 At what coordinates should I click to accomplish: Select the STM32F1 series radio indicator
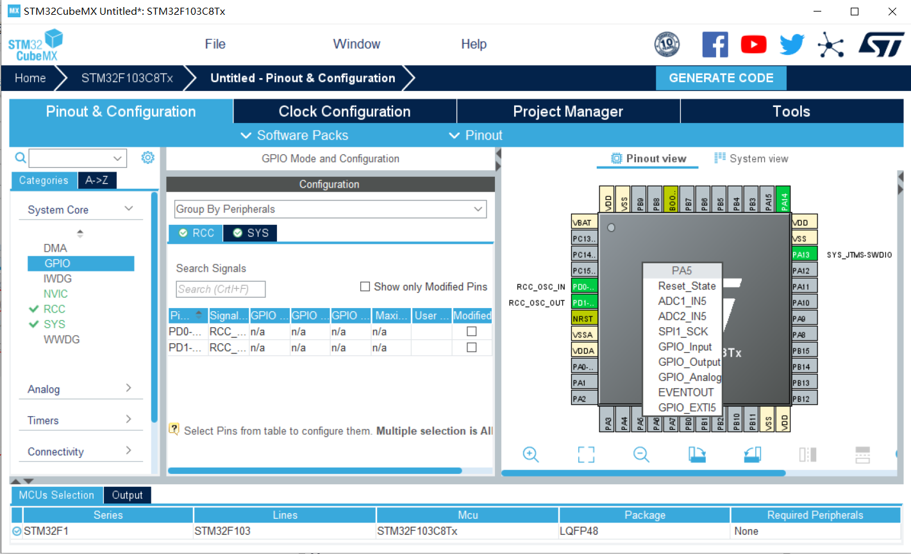[17, 531]
